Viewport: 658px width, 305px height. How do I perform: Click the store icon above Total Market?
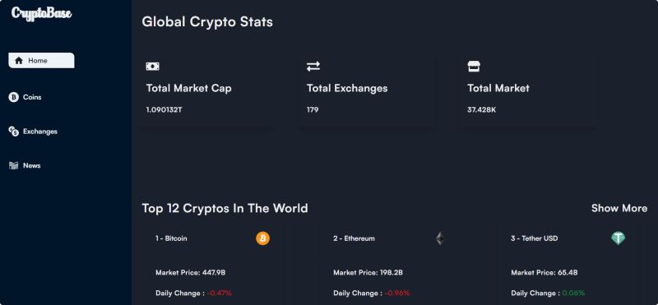(474, 67)
